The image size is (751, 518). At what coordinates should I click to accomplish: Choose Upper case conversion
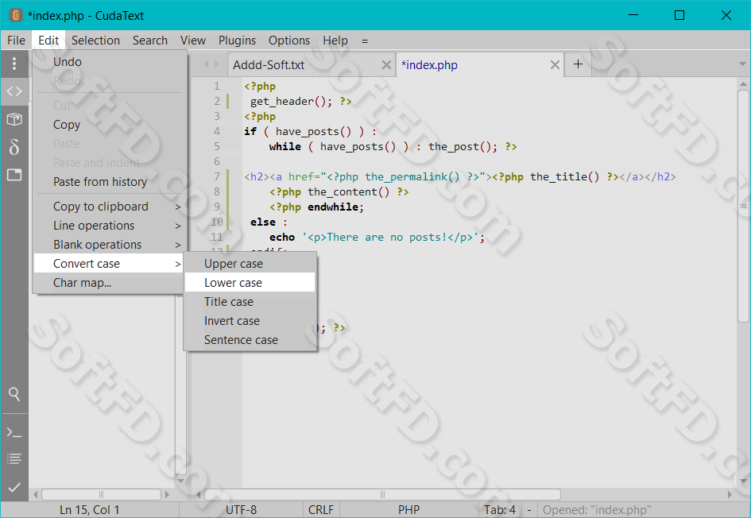pyautogui.click(x=250, y=264)
